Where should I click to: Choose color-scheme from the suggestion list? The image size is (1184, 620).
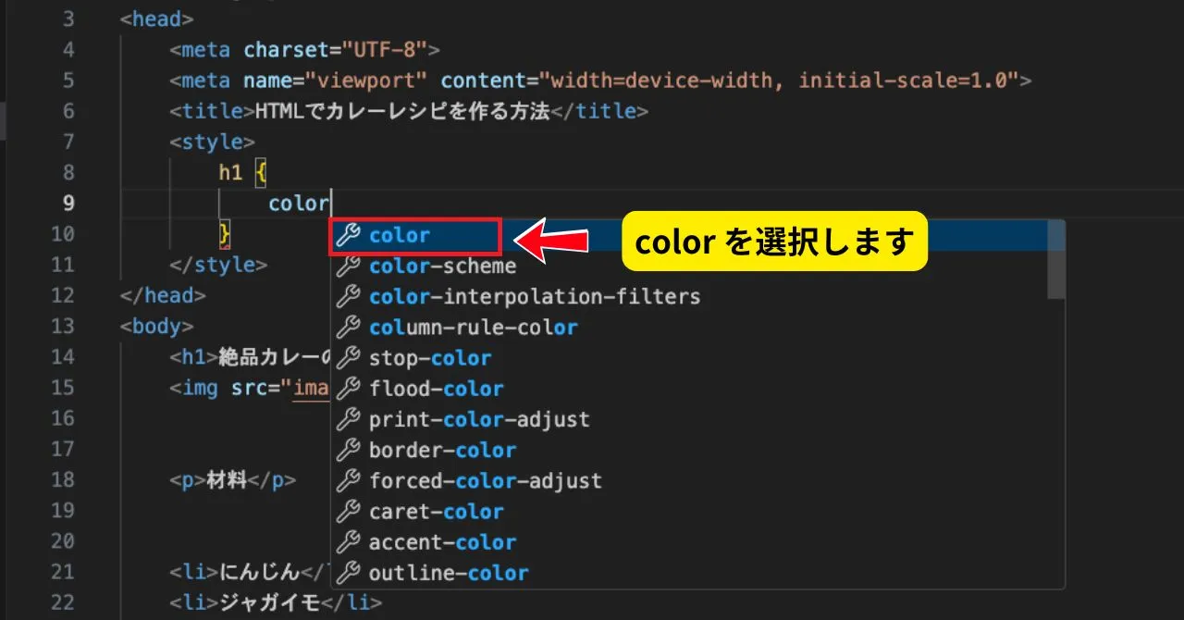[442, 267]
